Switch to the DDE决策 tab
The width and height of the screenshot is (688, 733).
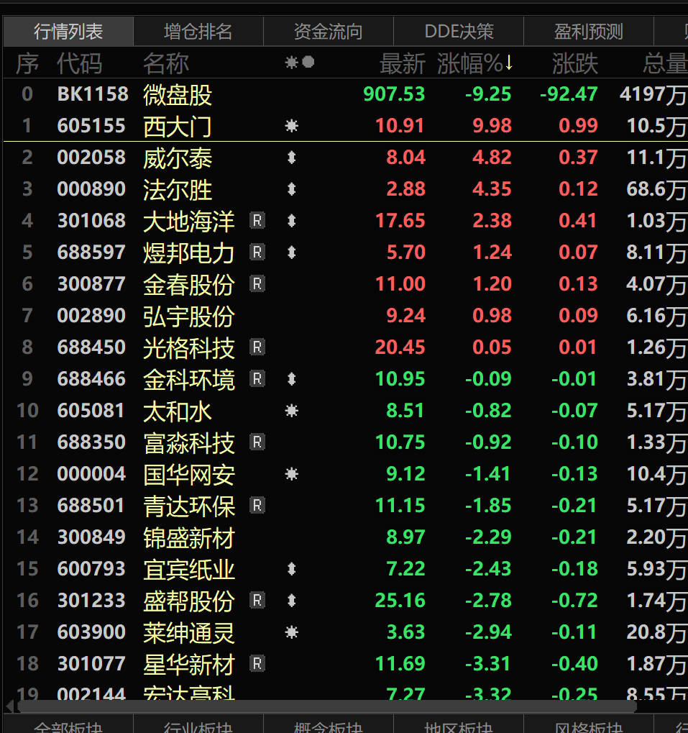pyautogui.click(x=459, y=32)
